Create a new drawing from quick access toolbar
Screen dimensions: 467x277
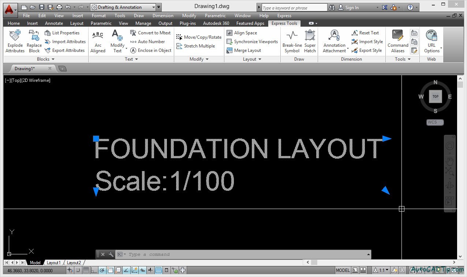pos(24,7)
